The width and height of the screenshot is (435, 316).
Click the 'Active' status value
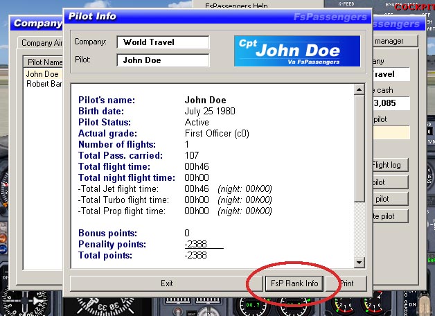point(197,123)
